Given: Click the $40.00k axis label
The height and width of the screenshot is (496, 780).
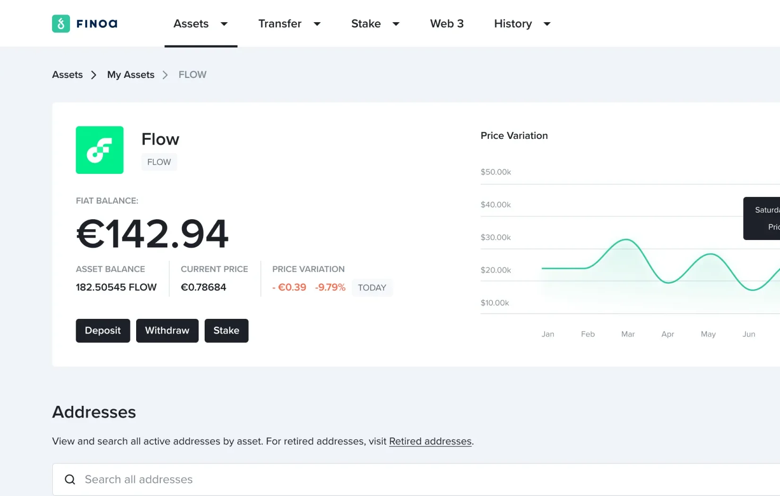Looking at the screenshot, I should click(x=496, y=205).
